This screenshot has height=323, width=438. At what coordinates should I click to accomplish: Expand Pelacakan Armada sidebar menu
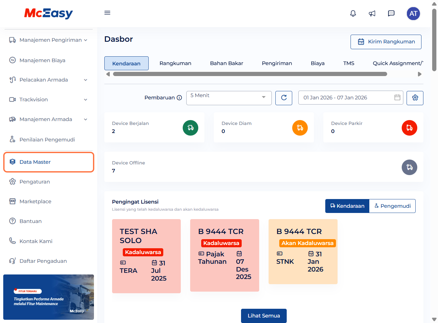49,80
